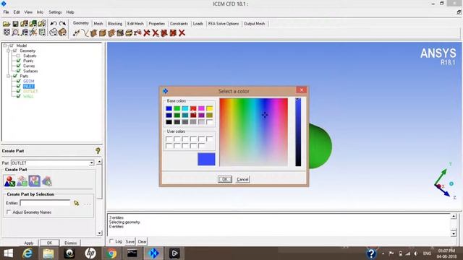Viewport: 463px width, 260px height.
Task: Open the File menu
Action: click(x=6, y=12)
